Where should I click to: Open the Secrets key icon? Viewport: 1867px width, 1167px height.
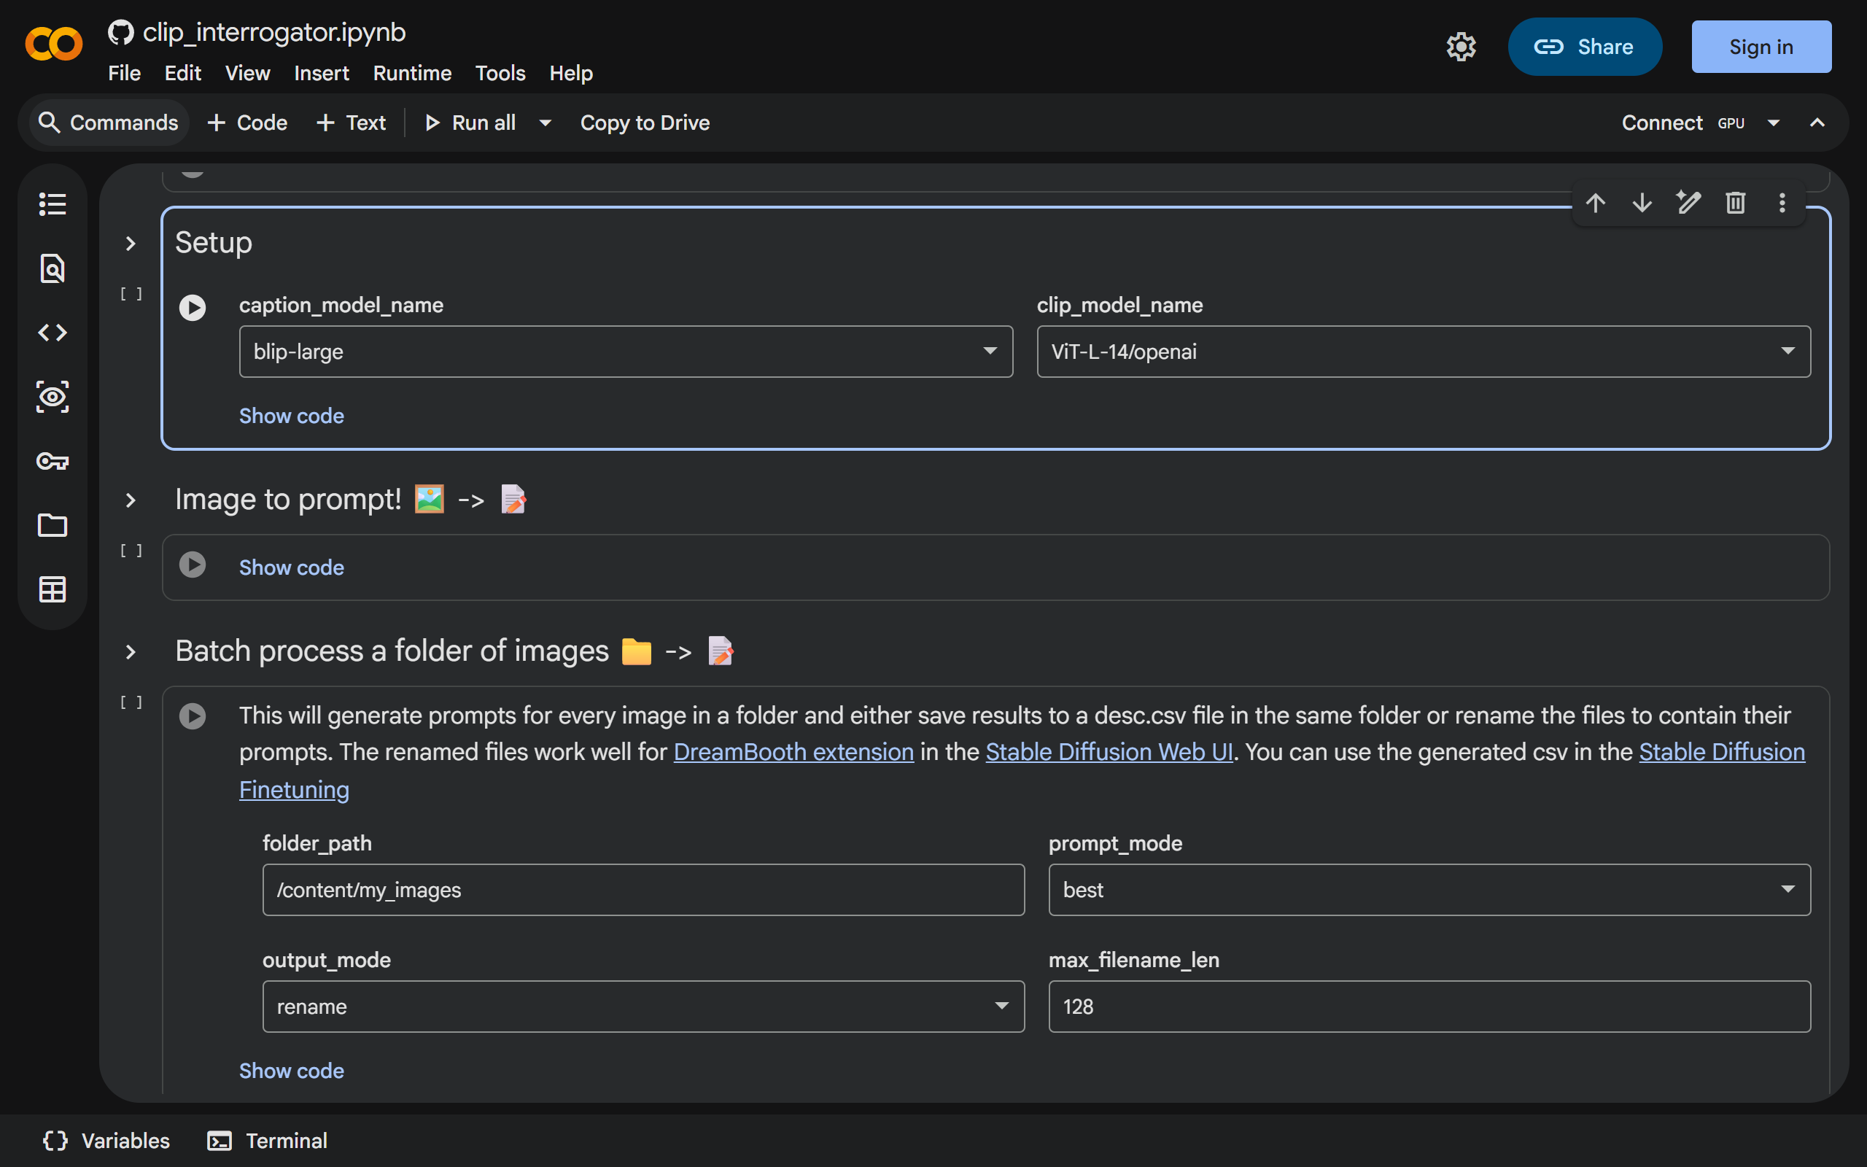coord(53,462)
